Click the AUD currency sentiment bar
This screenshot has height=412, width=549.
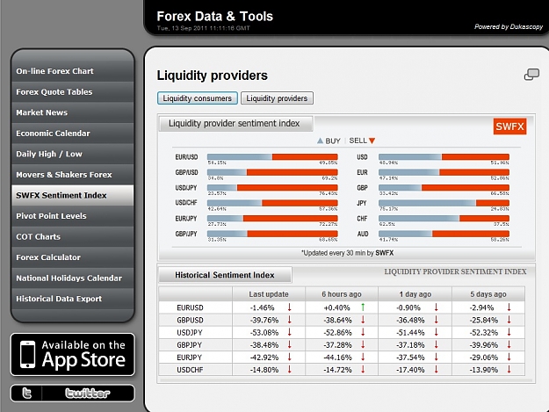coord(444,234)
